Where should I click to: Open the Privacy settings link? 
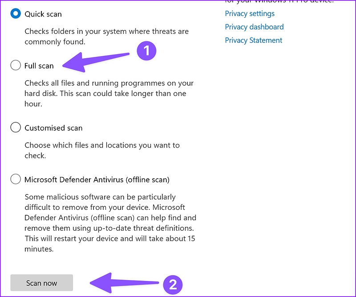click(250, 14)
